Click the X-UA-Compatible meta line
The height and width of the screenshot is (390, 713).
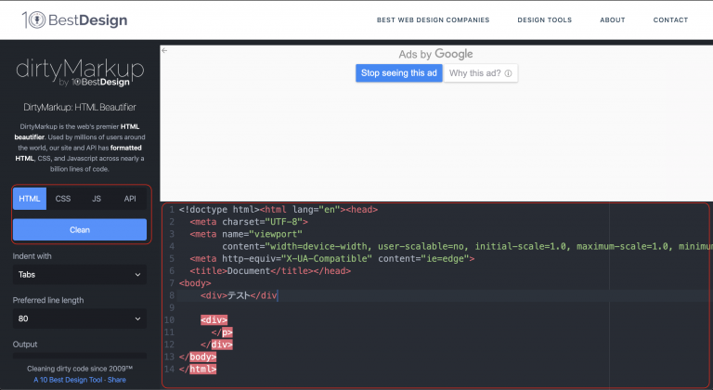tap(332, 258)
